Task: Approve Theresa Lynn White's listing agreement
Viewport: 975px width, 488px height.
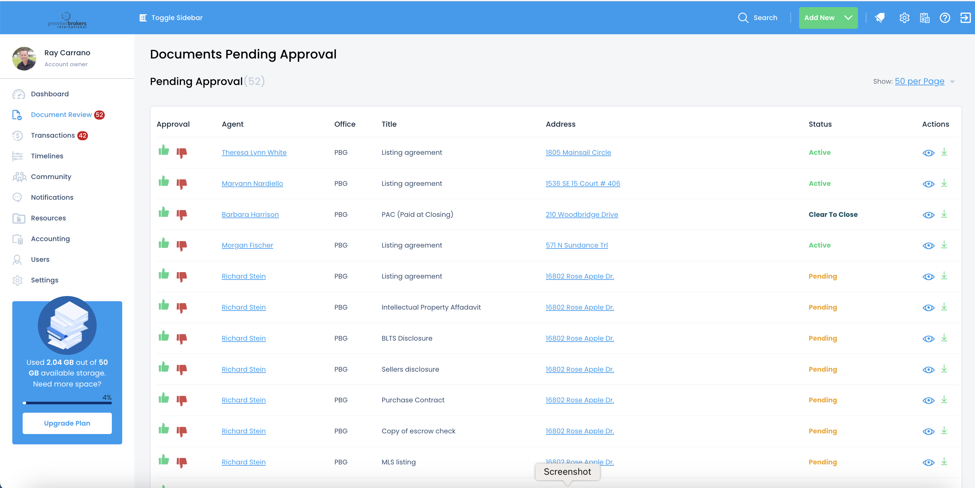Action: (x=164, y=150)
